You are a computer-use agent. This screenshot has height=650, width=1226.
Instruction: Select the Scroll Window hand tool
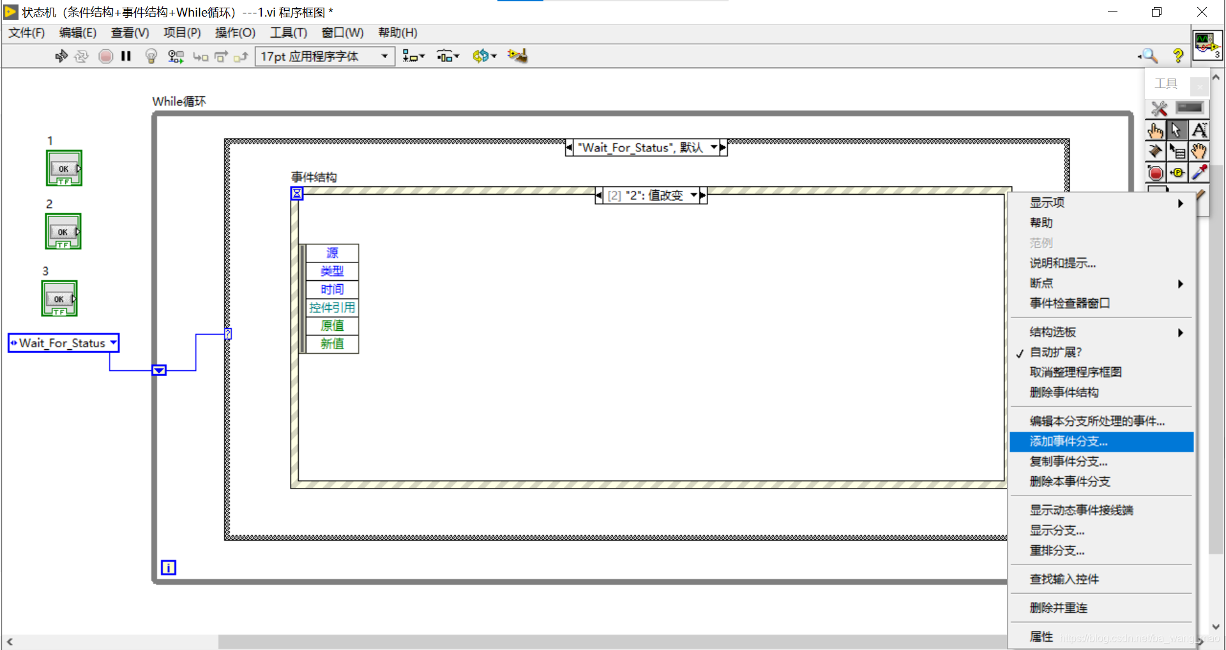(1199, 151)
